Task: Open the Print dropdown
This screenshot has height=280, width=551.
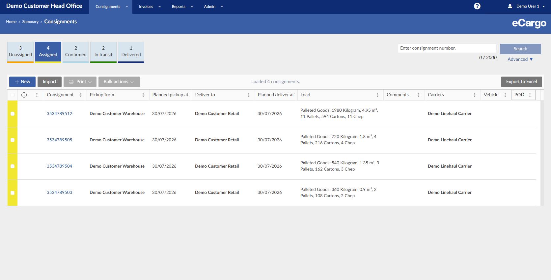Action: pos(80,82)
